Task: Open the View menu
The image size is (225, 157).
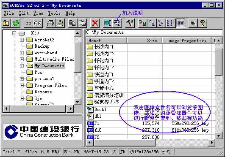Action: click(38, 14)
